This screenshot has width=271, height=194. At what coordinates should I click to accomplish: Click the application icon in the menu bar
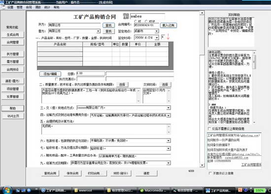coord(3,7)
